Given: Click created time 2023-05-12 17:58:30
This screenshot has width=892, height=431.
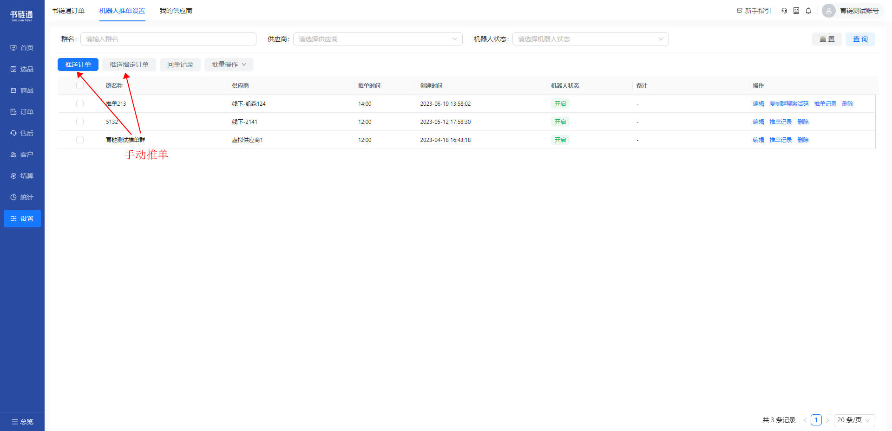Looking at the screenshot, I should click(446, 122).
